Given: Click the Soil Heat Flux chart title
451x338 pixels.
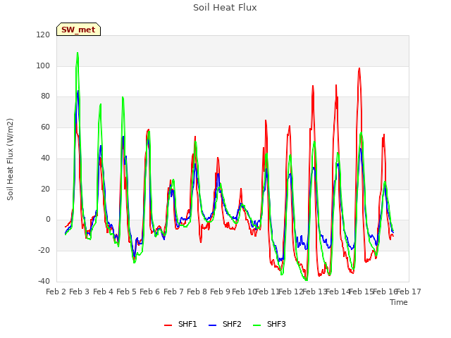Looking at the screenshot, I should point(225,8).
